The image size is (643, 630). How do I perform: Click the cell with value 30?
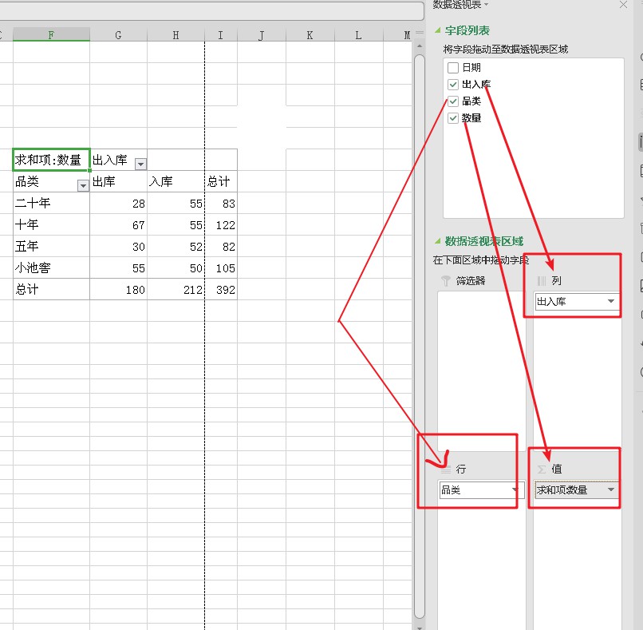click(118, 246)
